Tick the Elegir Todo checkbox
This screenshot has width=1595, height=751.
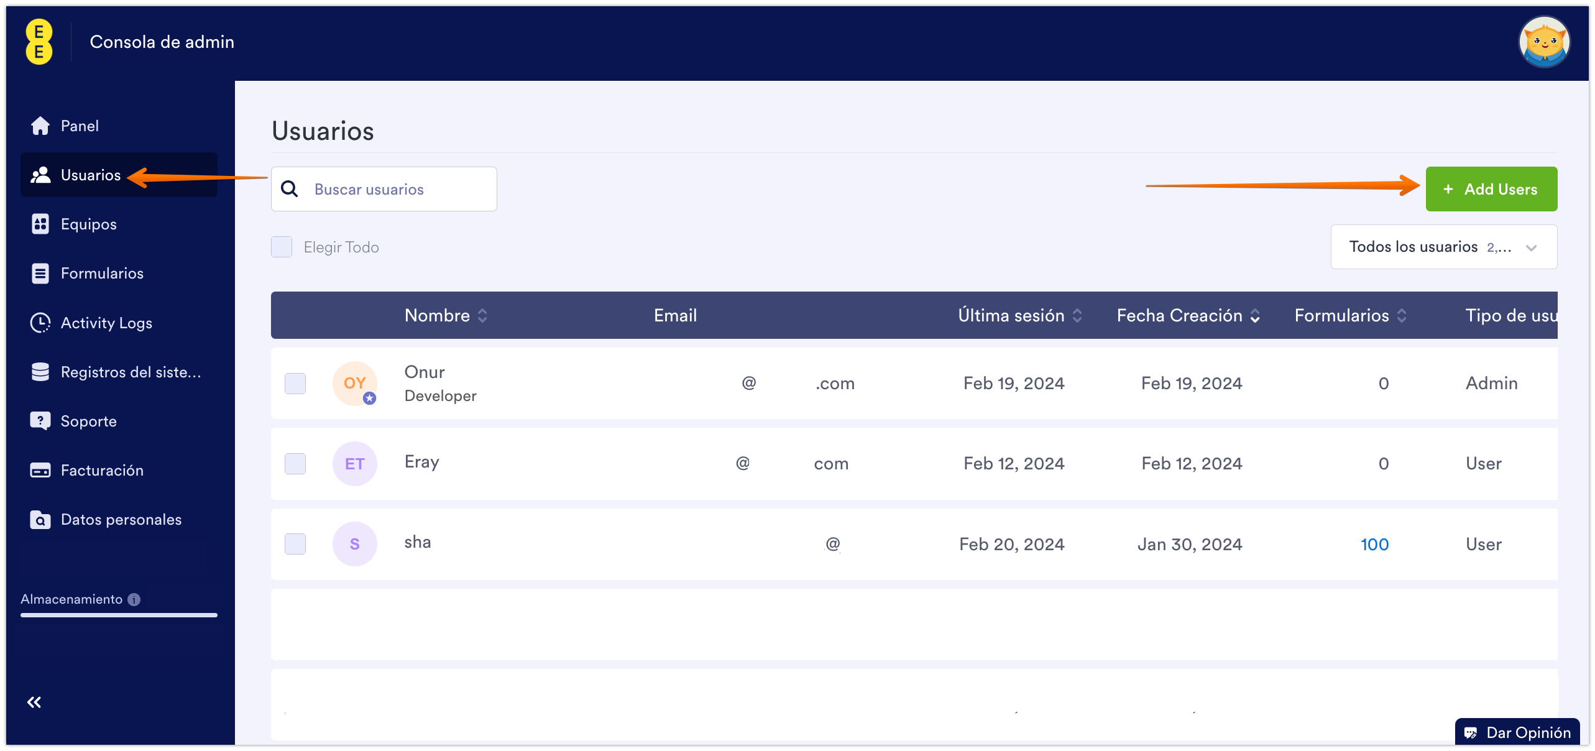282,247
